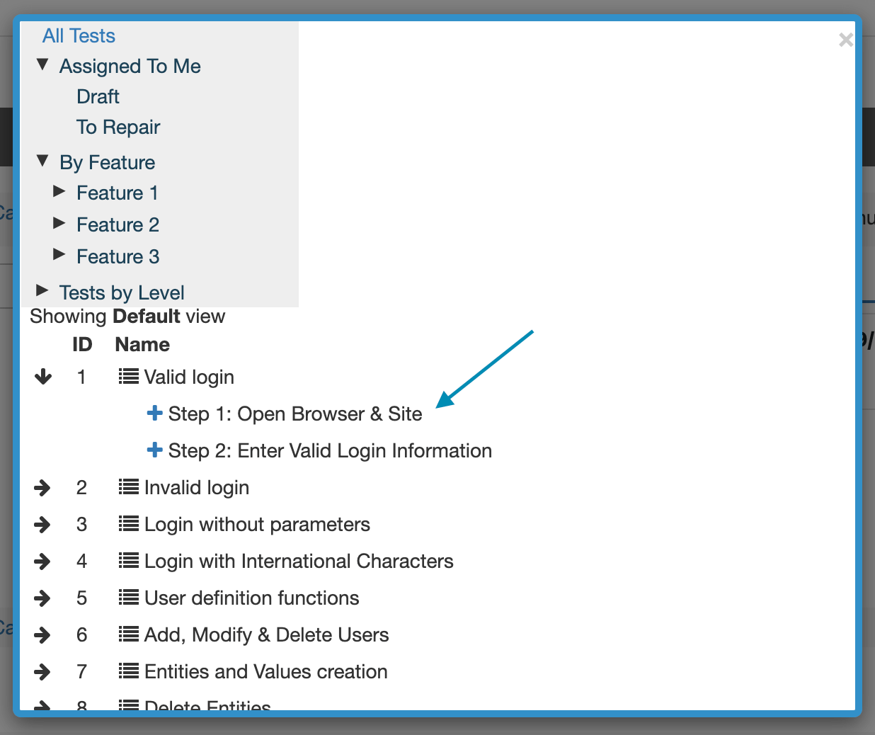Expand test 4 row with right arrow
Image resolution: width=875 pixels, height=735 pixels.
43,561
